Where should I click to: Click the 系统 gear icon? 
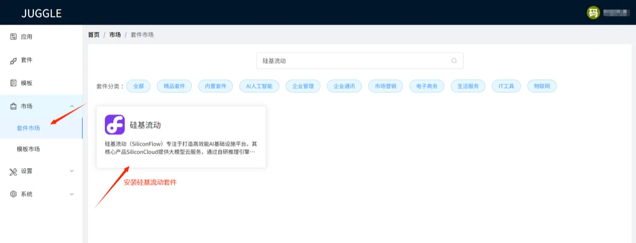(14, 194)
